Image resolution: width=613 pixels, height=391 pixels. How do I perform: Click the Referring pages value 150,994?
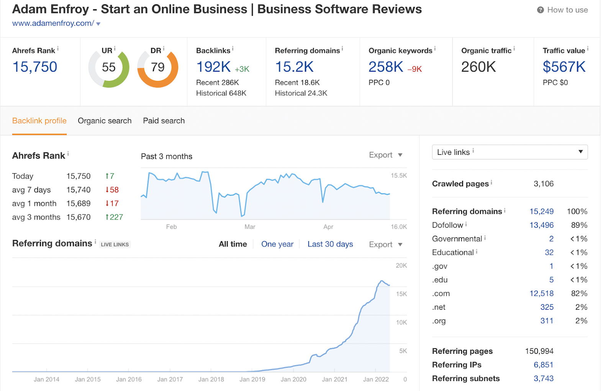(539, 351)
